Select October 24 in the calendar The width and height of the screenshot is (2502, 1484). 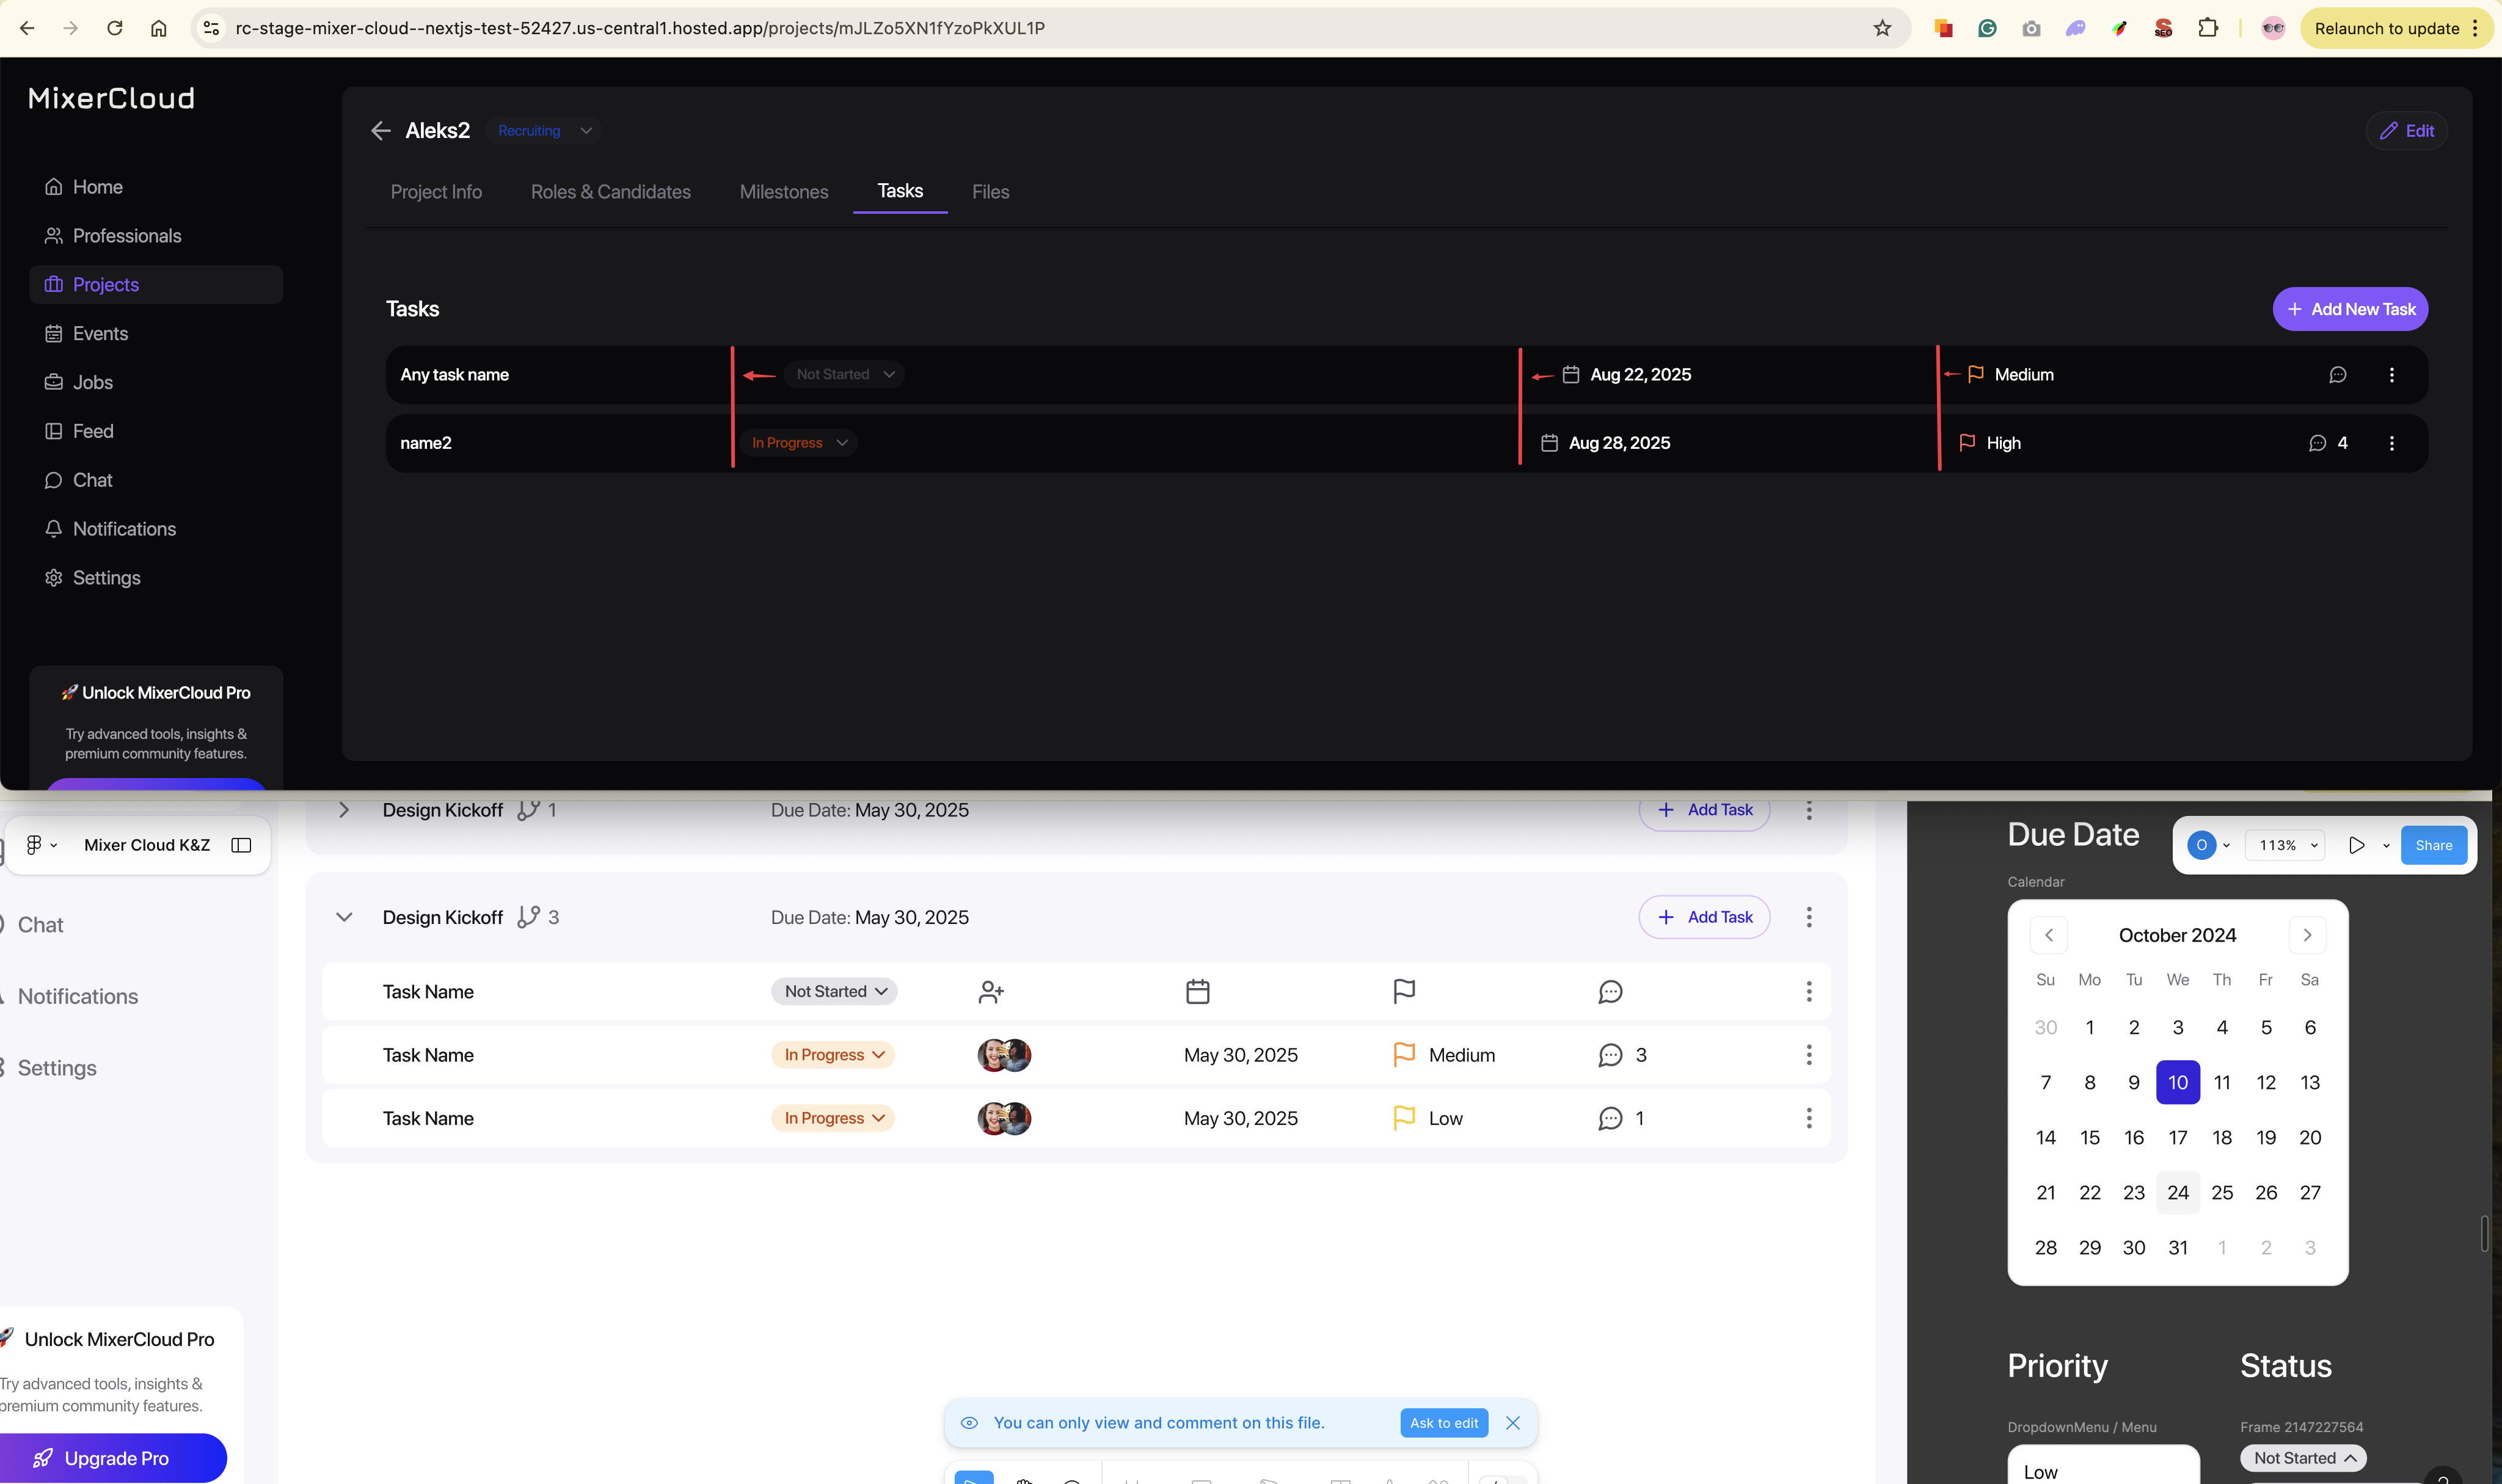(x=2177, y=1192)
